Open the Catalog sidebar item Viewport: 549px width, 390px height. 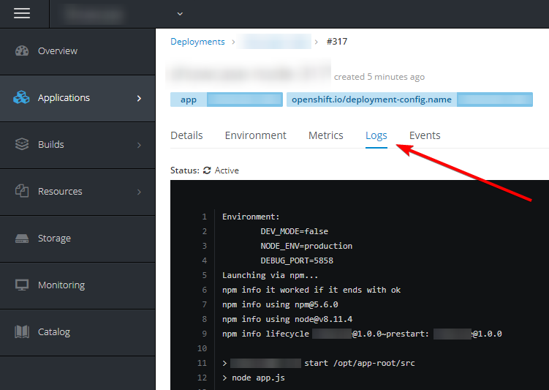(77, 332)
